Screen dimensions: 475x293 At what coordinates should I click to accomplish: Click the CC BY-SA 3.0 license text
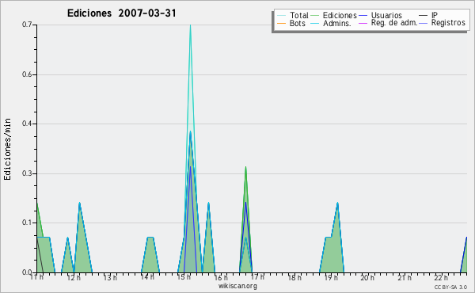pyautogui.click(x=450, y=287)
